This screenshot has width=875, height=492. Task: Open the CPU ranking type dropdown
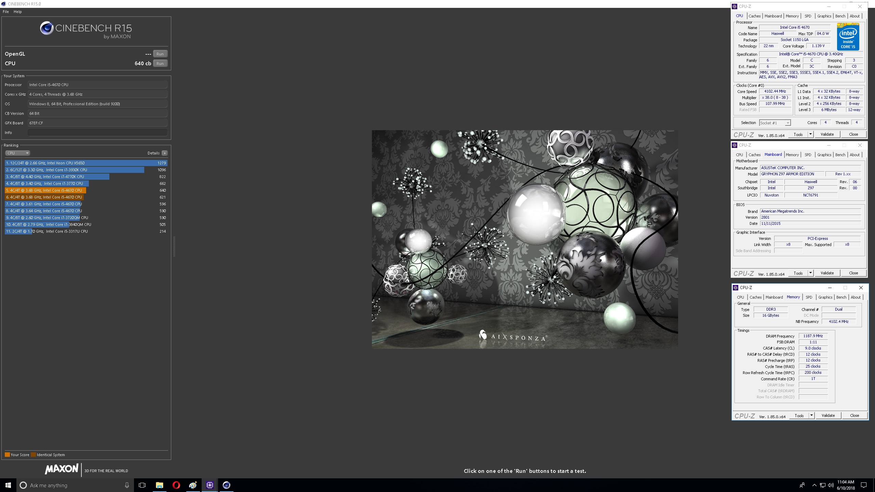click(x=17, y=153)
